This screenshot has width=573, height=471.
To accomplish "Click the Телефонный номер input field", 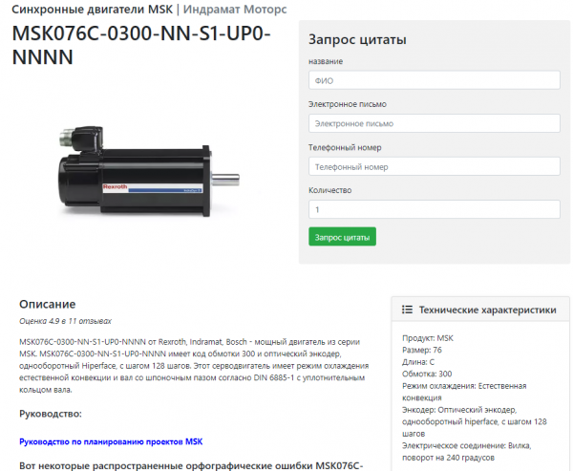I will point(435,166).
